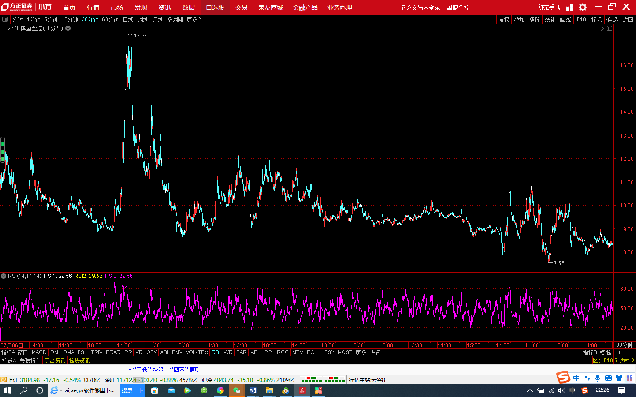This screenshot has height=397, width=636.
Task: Collapse the 扩展 expand panel
Action: 9,360
